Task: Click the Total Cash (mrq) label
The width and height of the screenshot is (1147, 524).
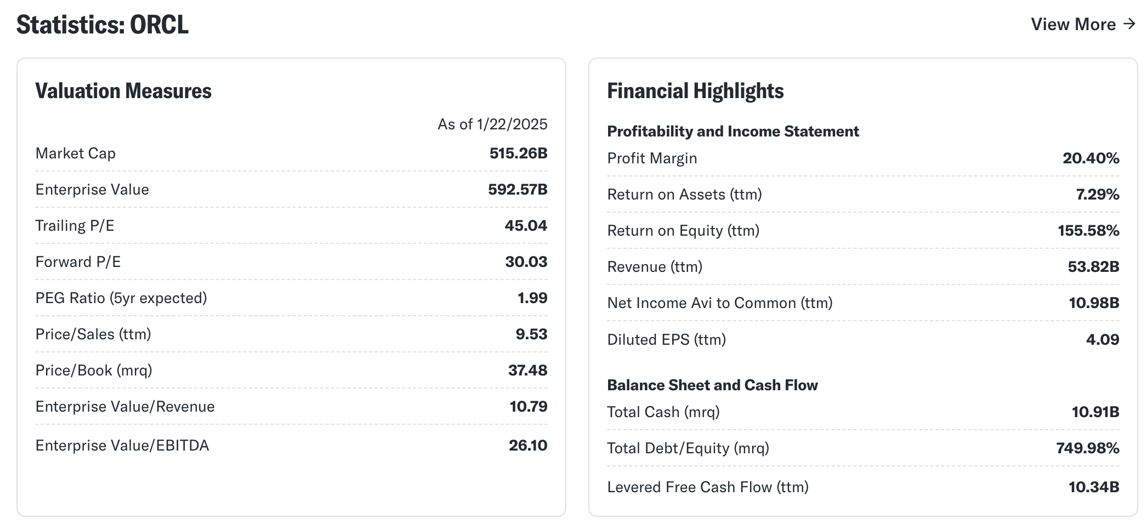Action: pos(663,412)
